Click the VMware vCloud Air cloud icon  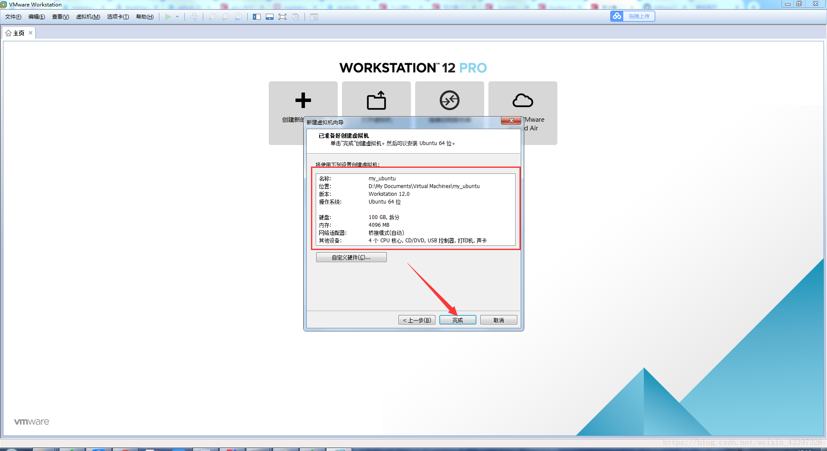point(523,100)
